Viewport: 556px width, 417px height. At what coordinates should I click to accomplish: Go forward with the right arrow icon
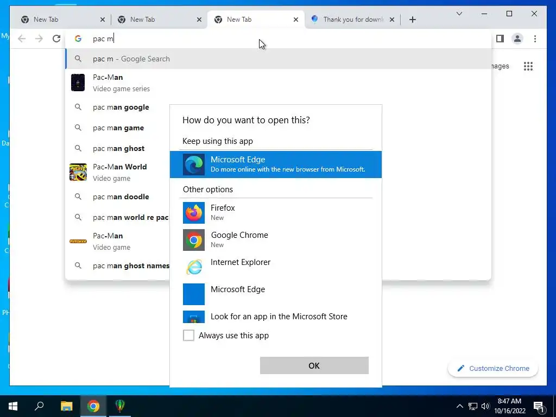pyautogui.click(x=39, y=39)
